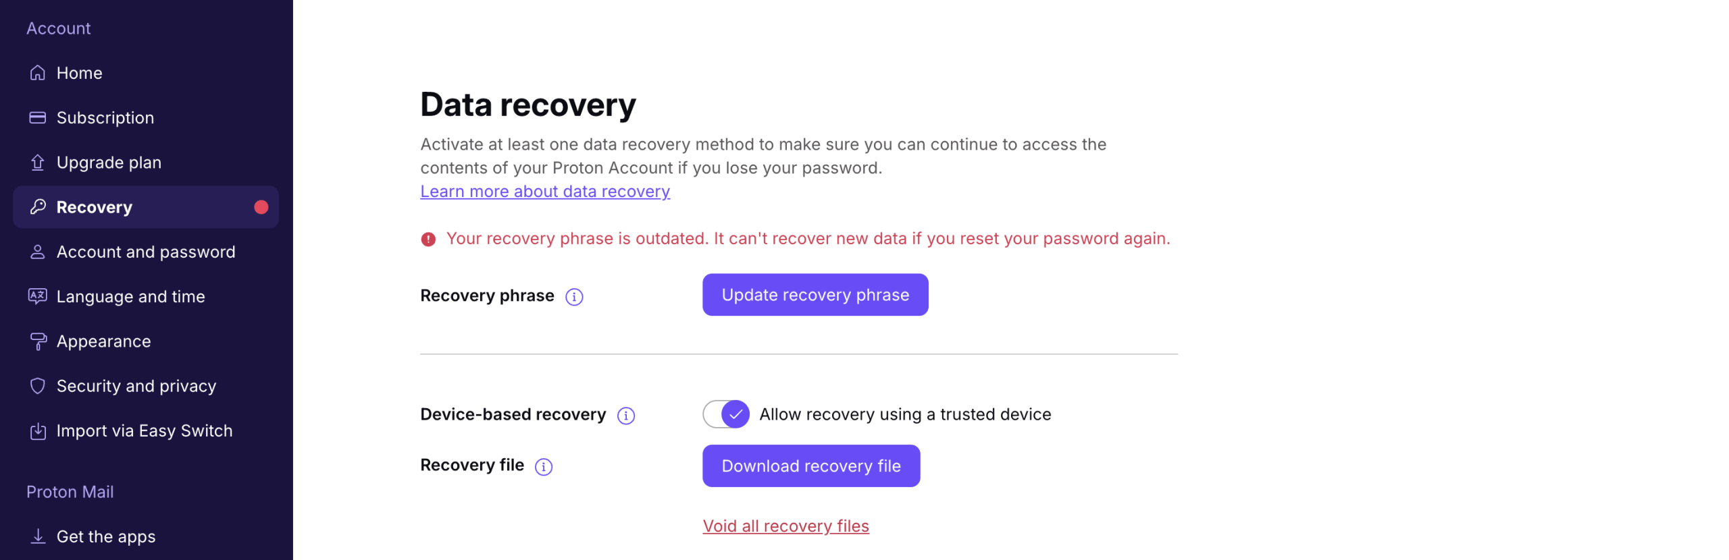The width and height of the screenshot is (1729, 560).
Task: Open Account and password settings
Action: pos(145,252)
